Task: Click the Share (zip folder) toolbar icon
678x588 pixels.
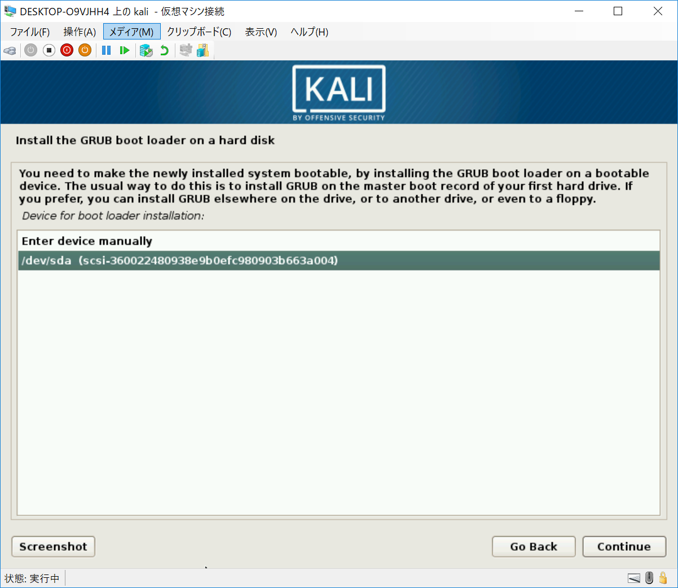Action: [x=202, y=51]
